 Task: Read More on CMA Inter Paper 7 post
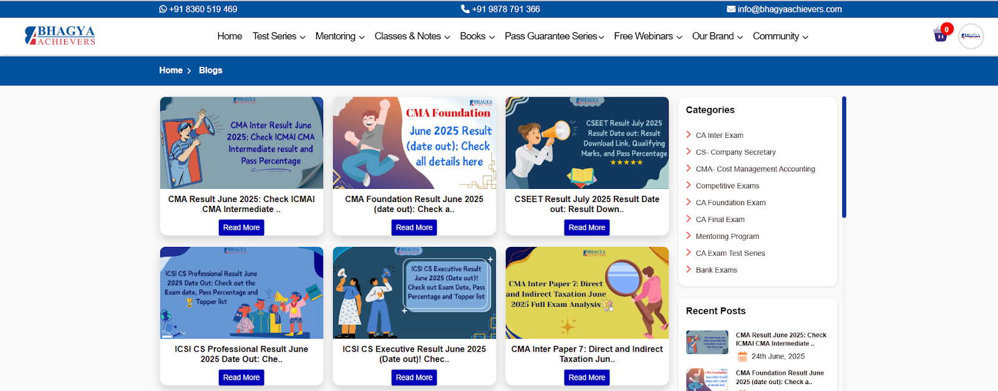click(587, 377)
